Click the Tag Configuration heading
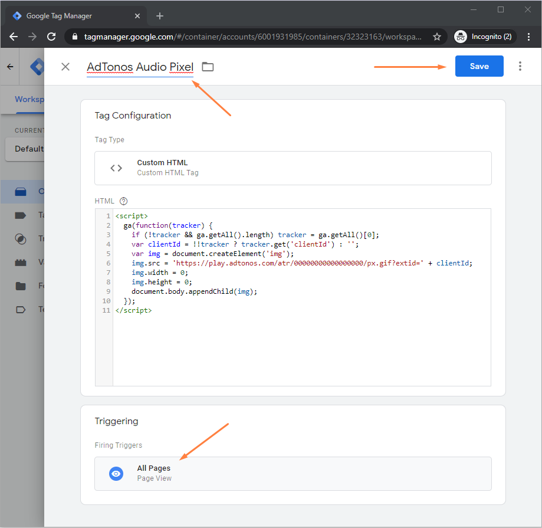542x528 pixels. tap(133, 116)
